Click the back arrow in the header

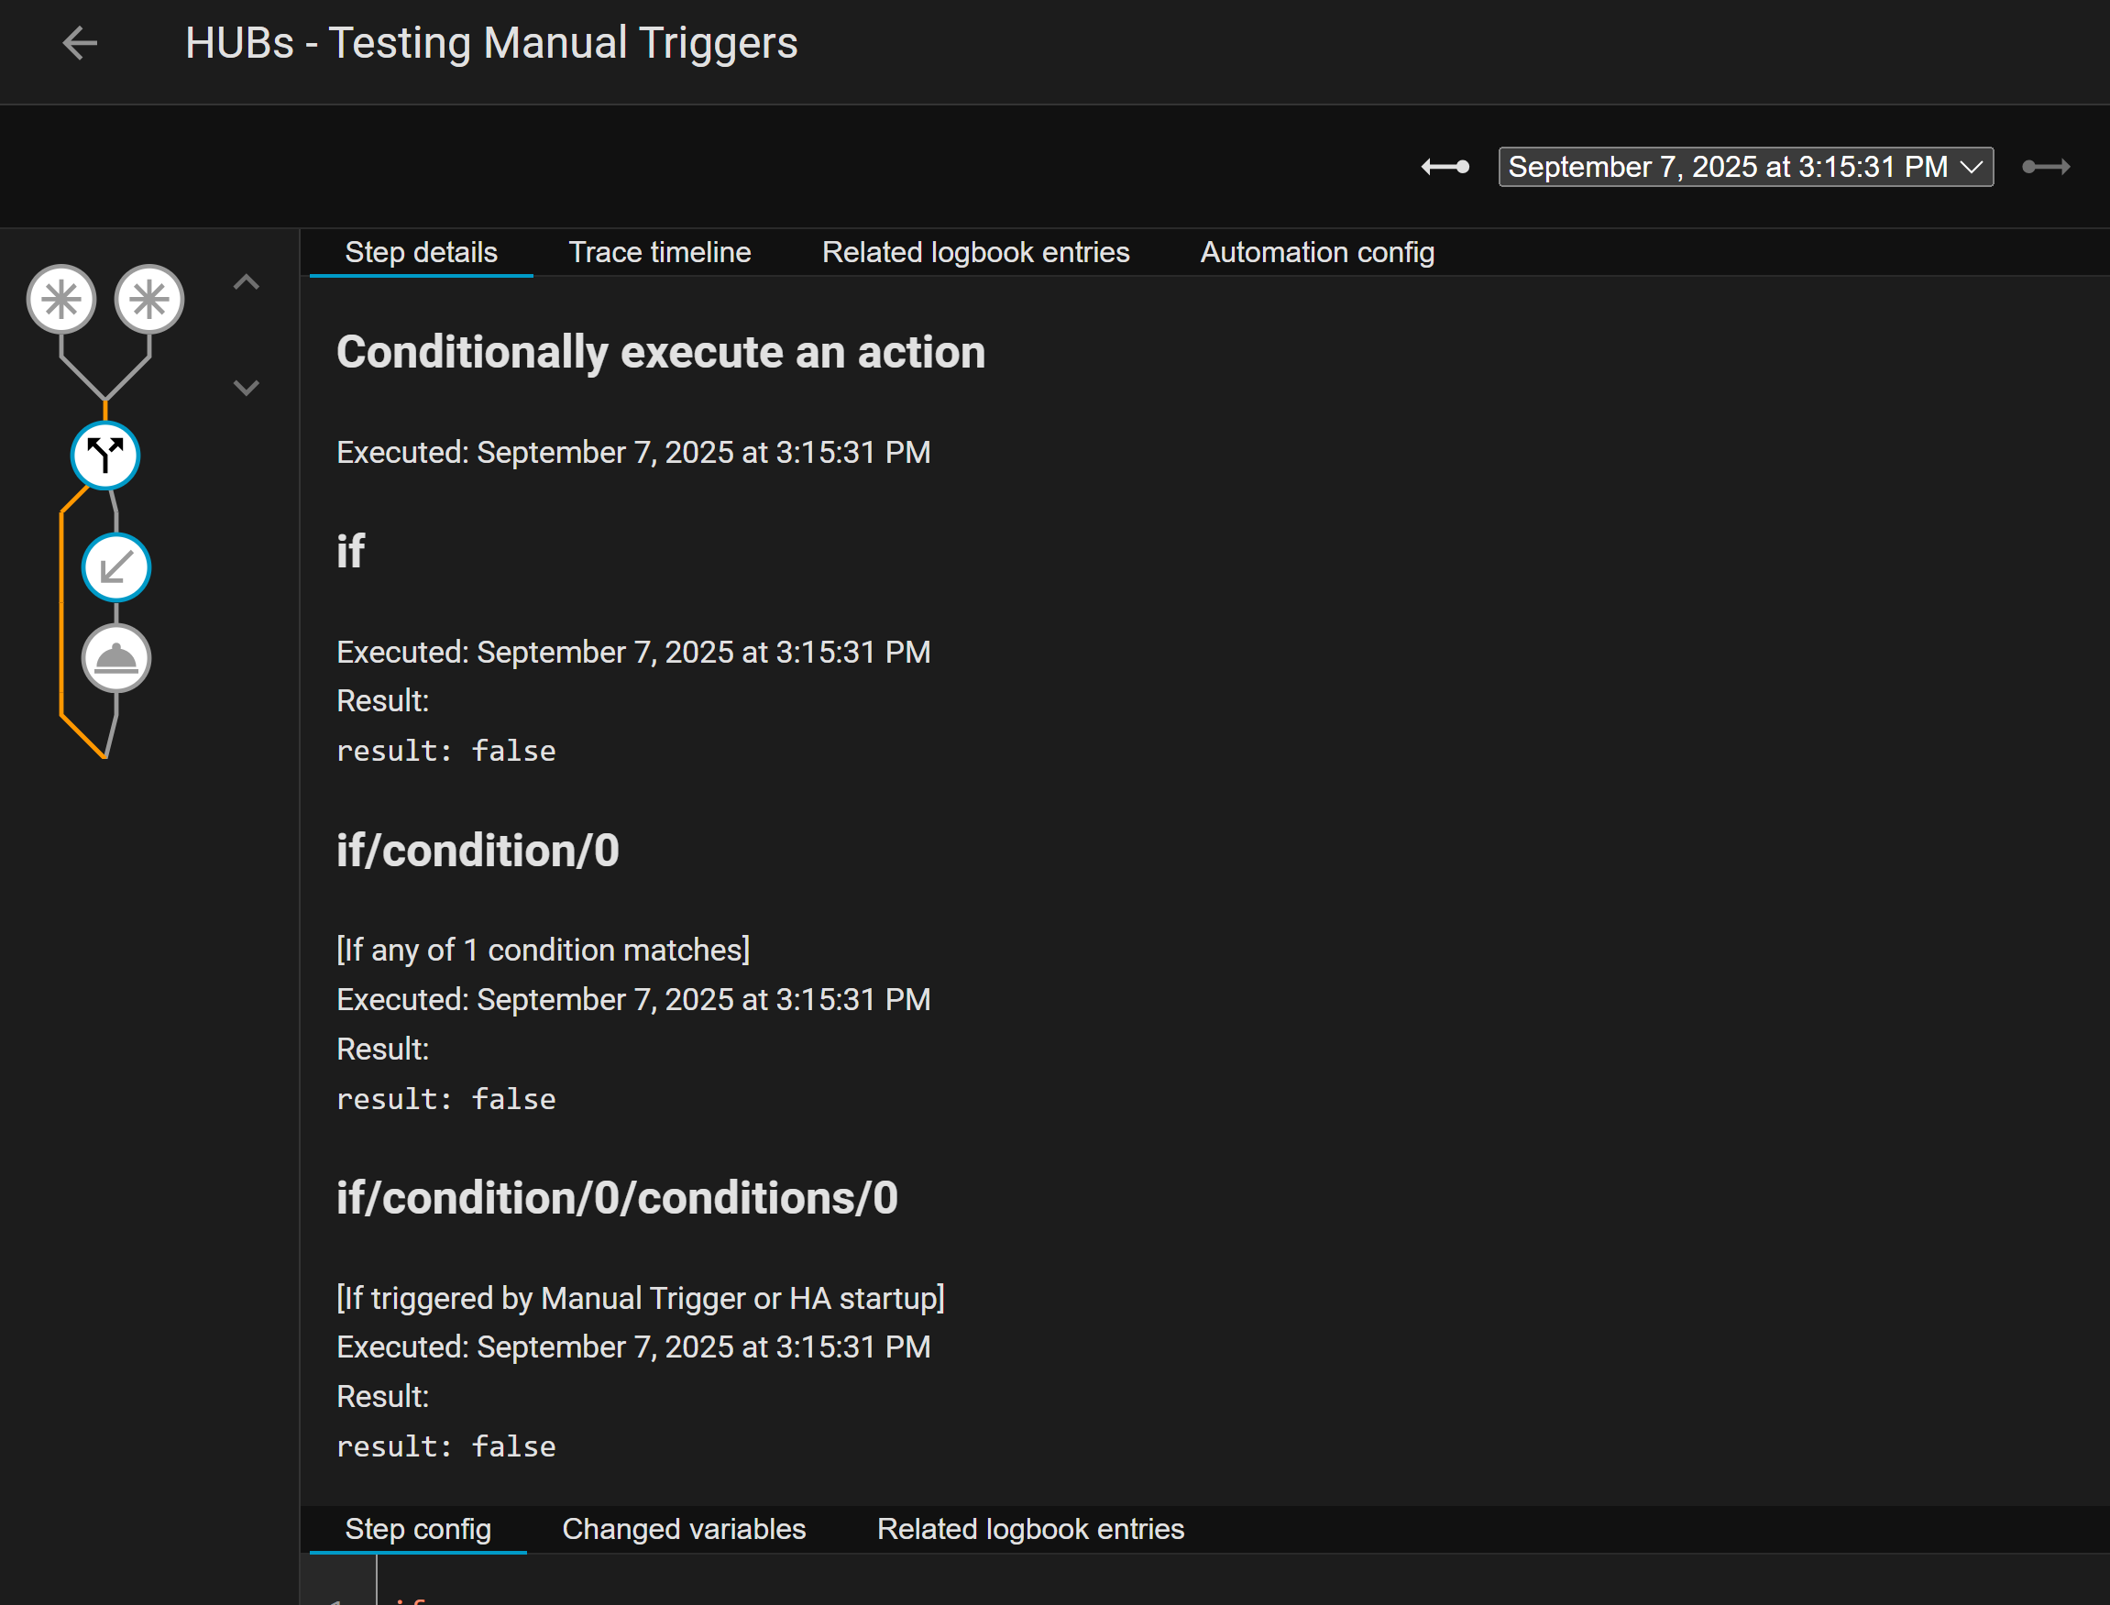tap(79, 44)
